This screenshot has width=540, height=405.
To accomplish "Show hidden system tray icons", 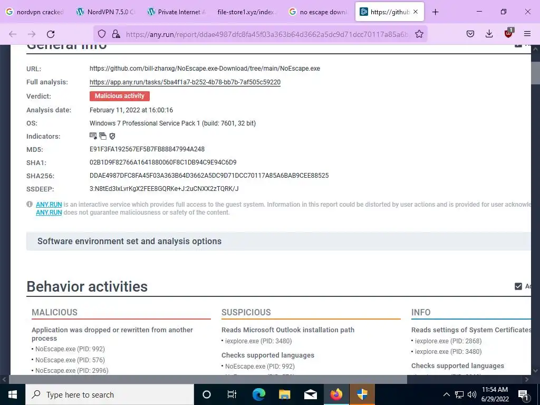I will (x=446, y=394).
